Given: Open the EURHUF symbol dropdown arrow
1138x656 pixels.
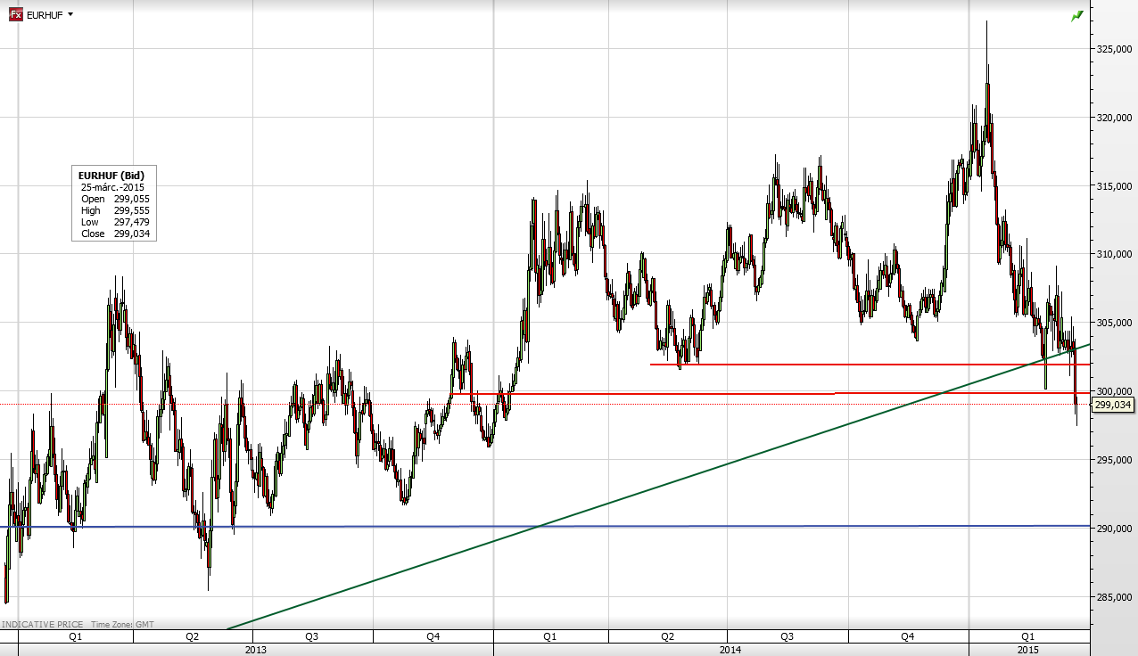Looking at the screenshot, I should click(70, 15).
